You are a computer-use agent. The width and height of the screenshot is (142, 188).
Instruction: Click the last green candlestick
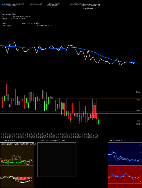click(99, 122)
